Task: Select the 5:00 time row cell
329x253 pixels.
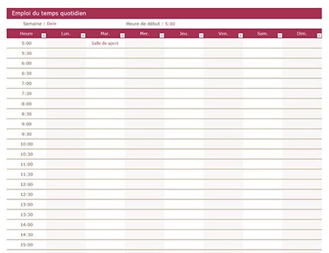Action: pyautogui.click(x=26, y=43)
